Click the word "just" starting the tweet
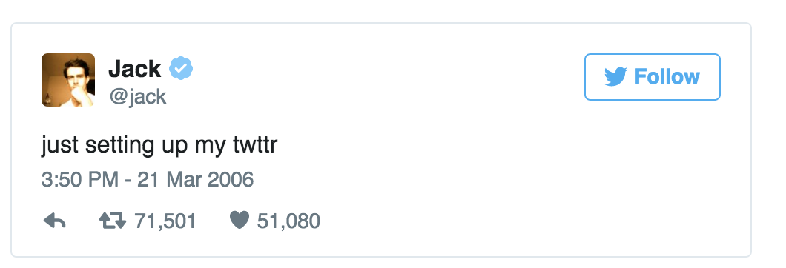The image size is (786, 268). point(60,146)
